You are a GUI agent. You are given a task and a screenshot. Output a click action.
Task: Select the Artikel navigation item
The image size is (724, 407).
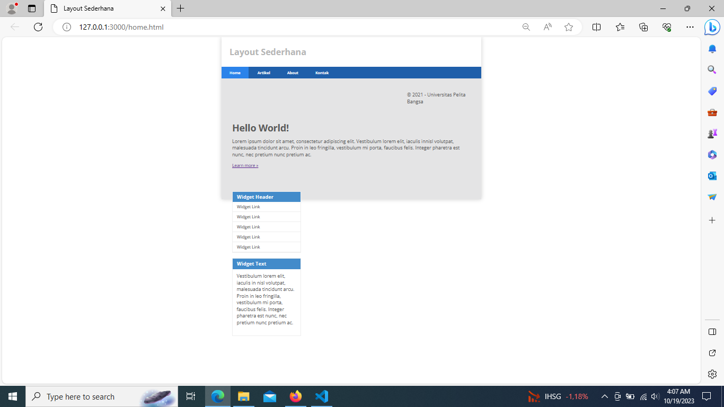click(263, 73)
